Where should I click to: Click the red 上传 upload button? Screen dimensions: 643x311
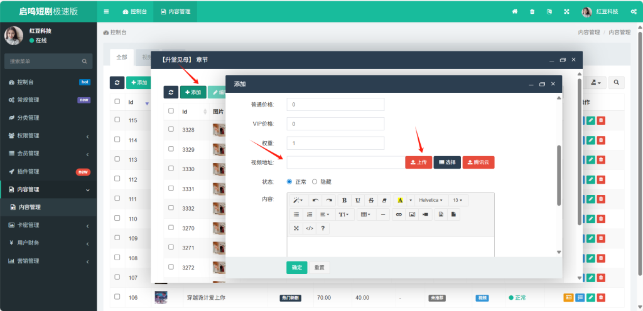point(418,162)
